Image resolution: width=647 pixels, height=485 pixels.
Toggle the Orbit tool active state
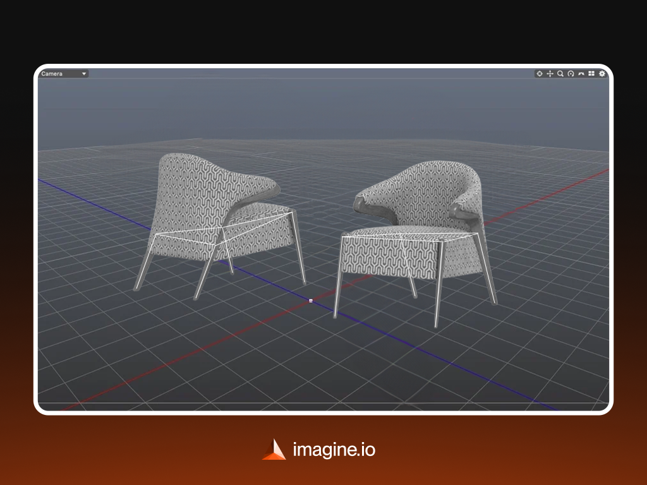pos(571,74)
